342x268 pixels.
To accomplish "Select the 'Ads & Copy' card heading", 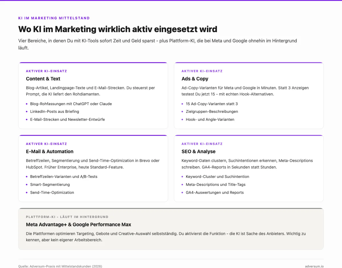I will pos(195,79).
